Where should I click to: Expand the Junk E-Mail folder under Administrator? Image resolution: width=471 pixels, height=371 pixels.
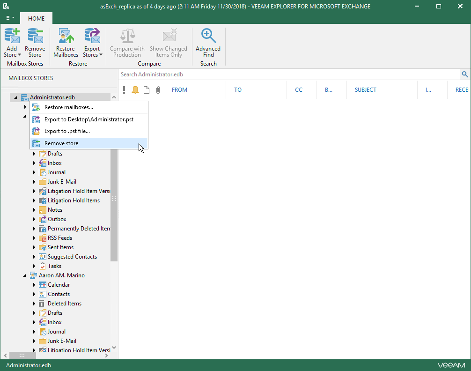point(34,182)
